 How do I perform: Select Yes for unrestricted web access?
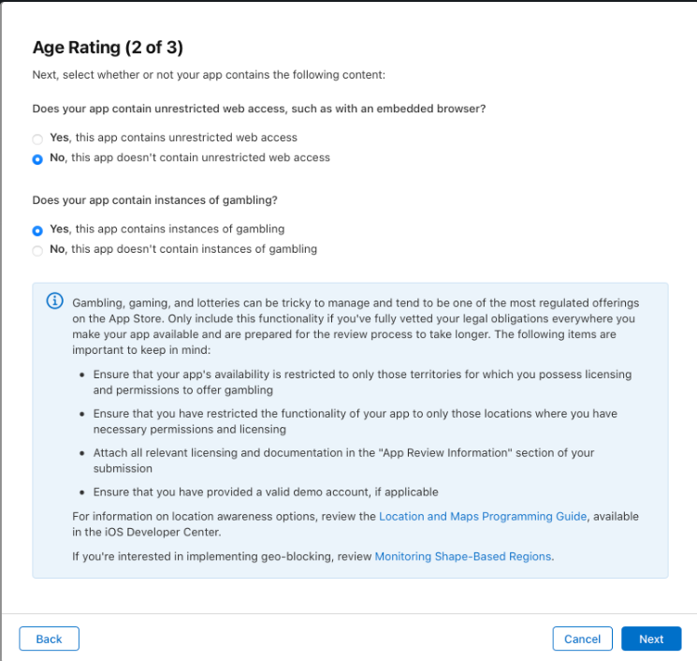click(x=37, y=139)
